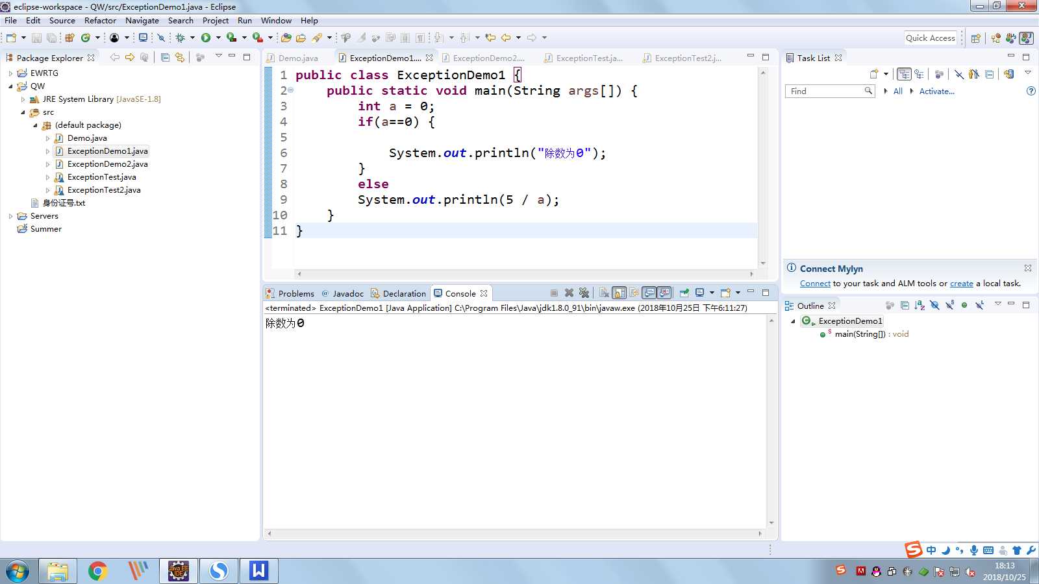The height and width of the screenshot is (584, 1039).
Task: Toggle Scroll Lock in Console
Action: pos(619,293)
